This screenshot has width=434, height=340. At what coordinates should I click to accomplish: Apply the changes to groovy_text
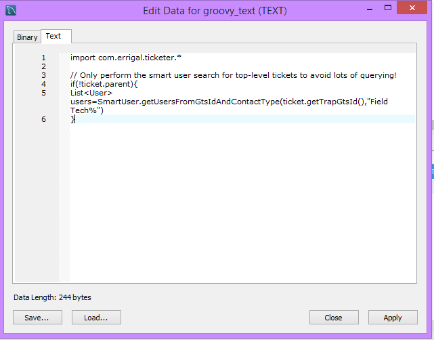pyautogui.click(x=393, y=317)
